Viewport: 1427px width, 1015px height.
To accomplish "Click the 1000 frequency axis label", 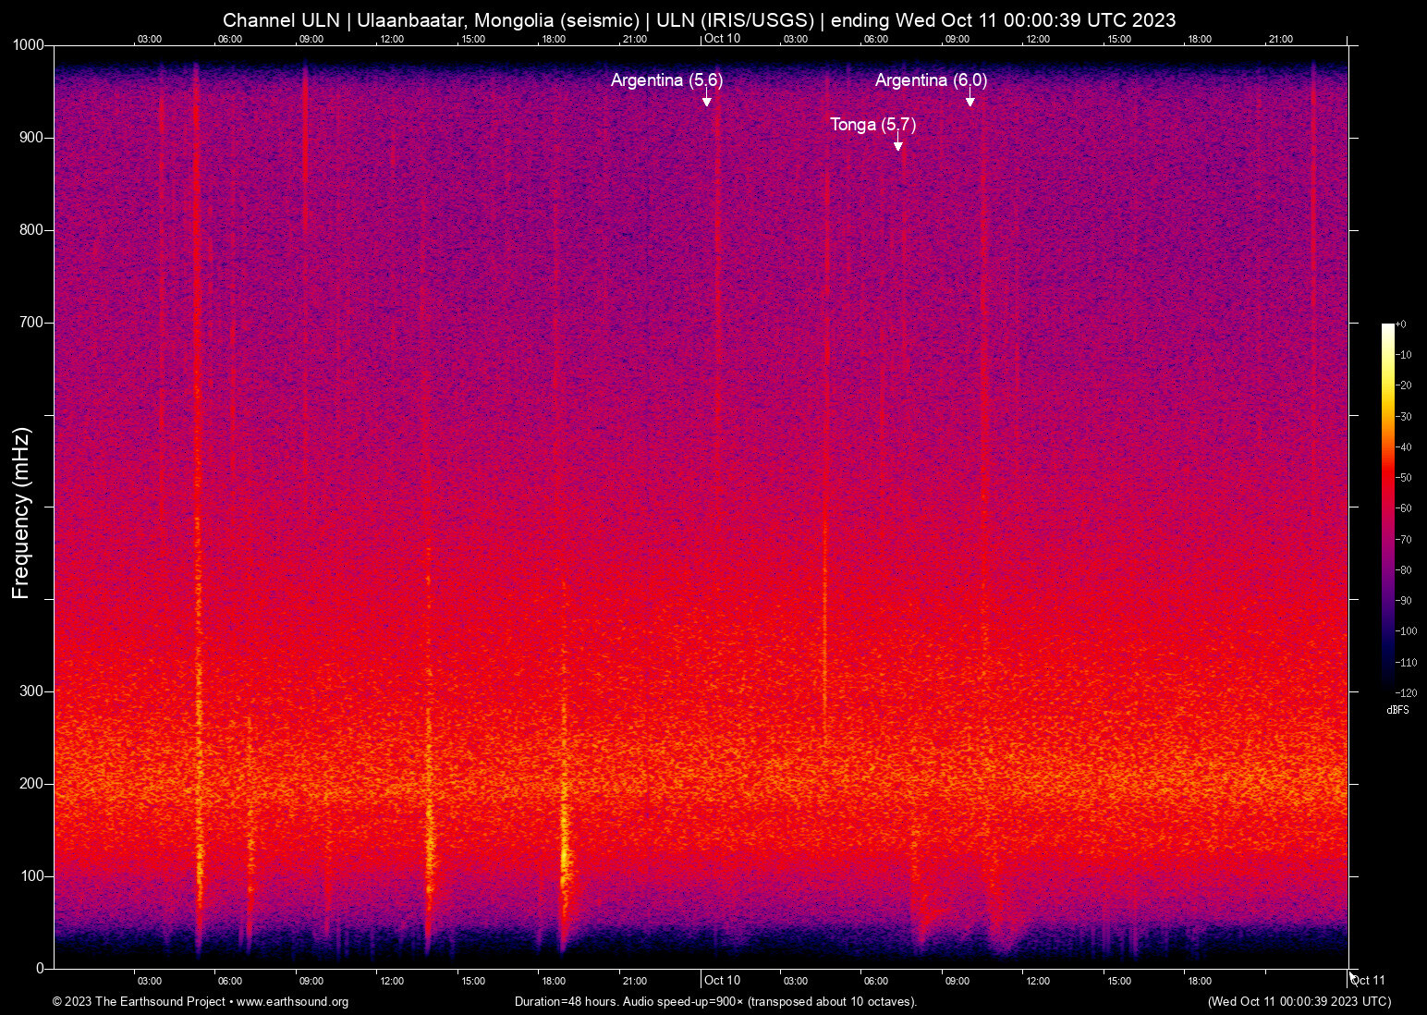I will pos(28,45).
